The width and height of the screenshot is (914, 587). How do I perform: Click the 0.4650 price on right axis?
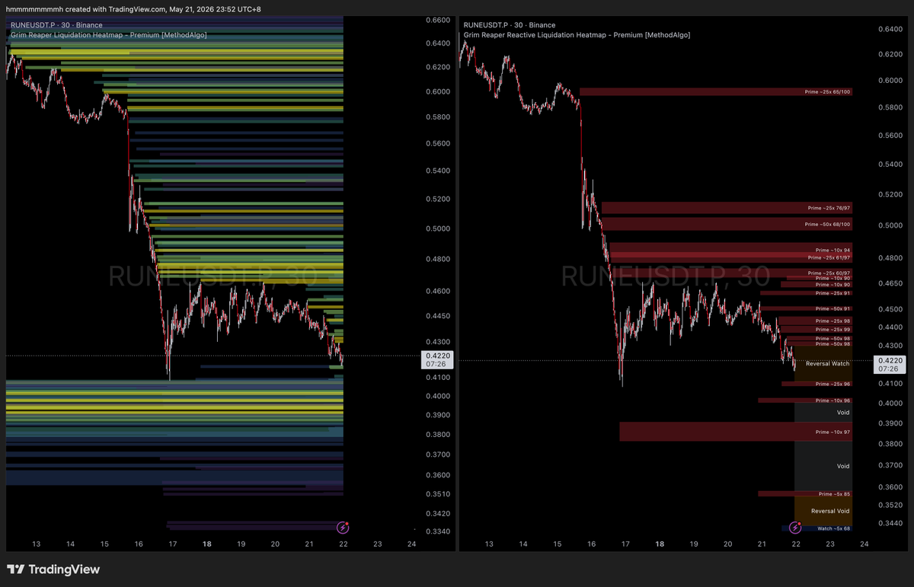click(x=890, y=283)
